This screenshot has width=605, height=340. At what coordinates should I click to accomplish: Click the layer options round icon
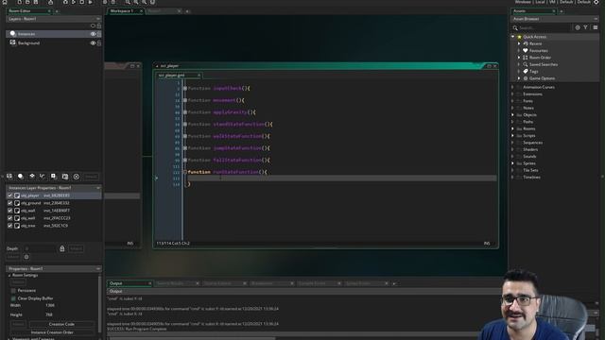coord(77,177)
